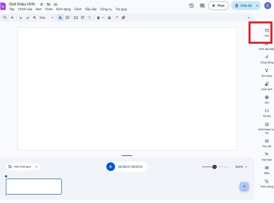
Task: Open the dropdown arrow beside Chia Sẻ
Action: coord(257,6)
